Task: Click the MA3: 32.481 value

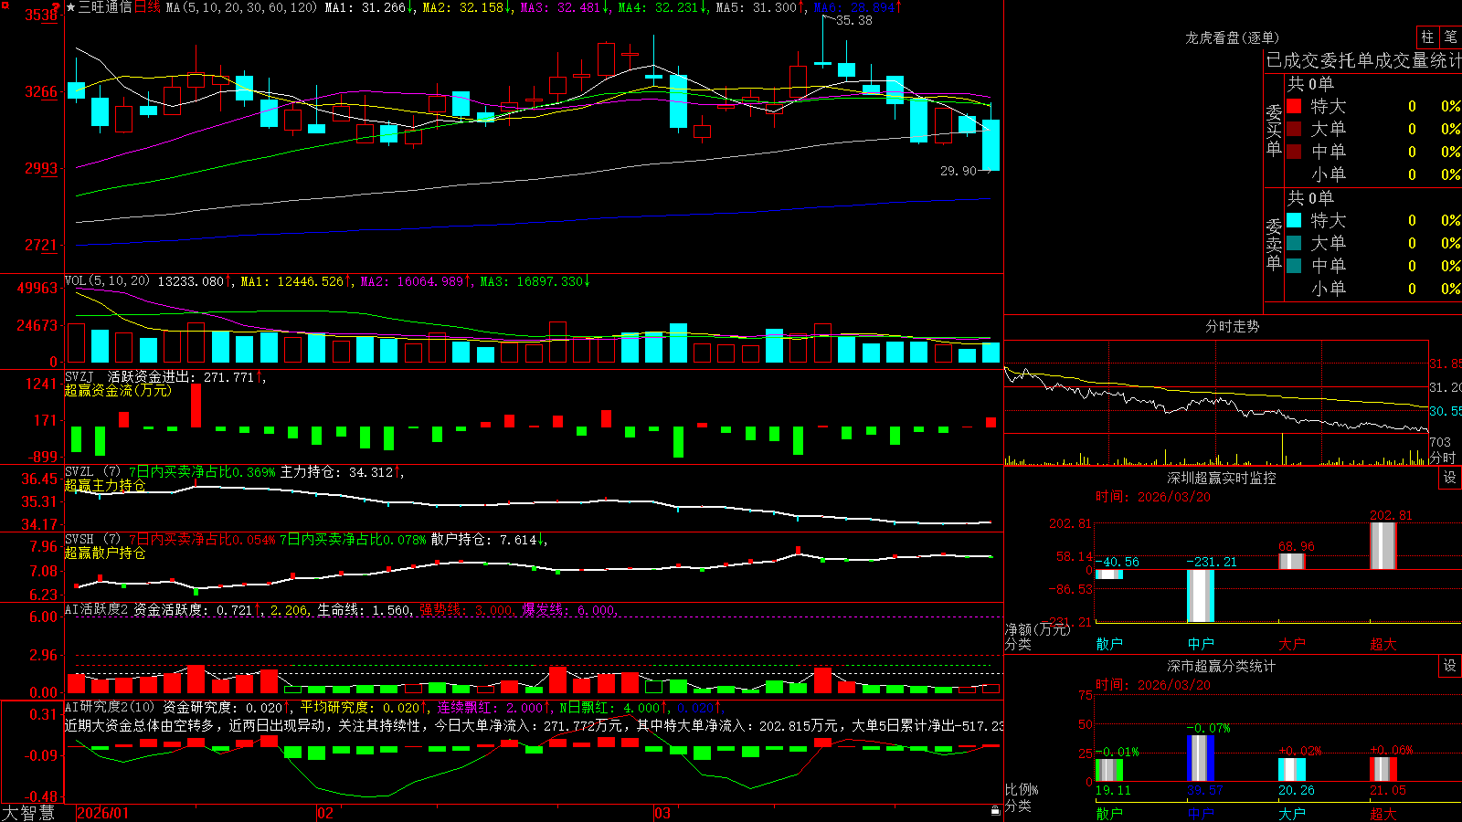Action: pyautogui.click(x=565, y=7)
